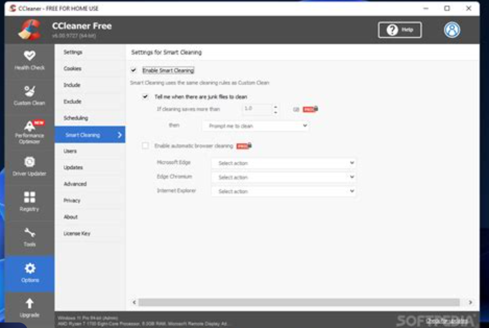Viewport: 489px width, 328px height.
Task: Open the Driver Updater section
Action: coord(29,167)
